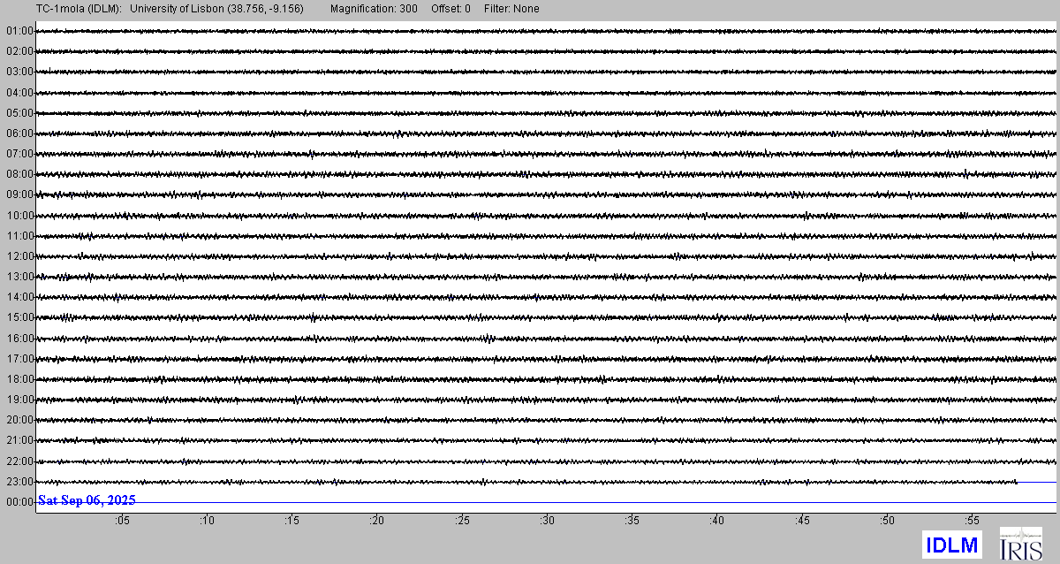Pick the 09:00 hour row label
The height and width of the screenshot is (564, 1060).
[x=19, y=194]
